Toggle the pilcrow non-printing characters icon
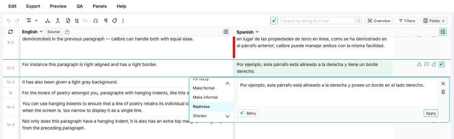Image resolution: width=454 pixels, height=139 pixels. [x=106, y=21]
